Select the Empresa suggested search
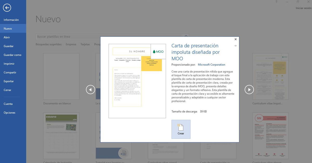The height and width of the screenshot is (163, 312). tap(71, 44)
